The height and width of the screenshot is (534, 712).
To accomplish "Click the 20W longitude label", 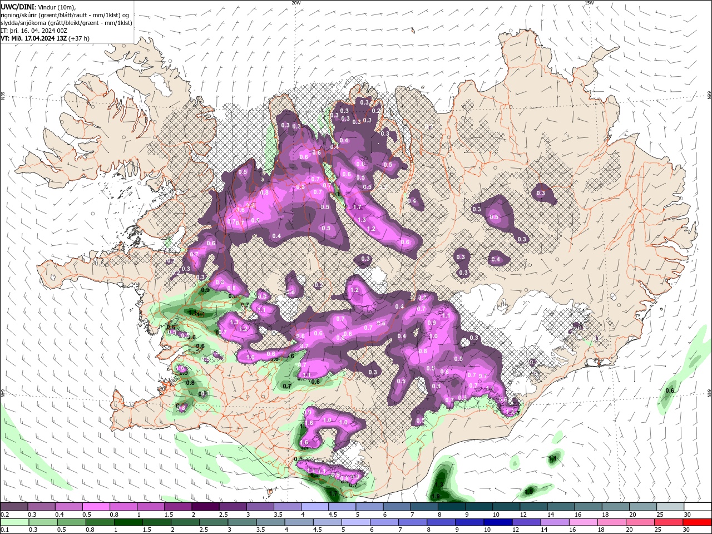I will coord(296,3).
